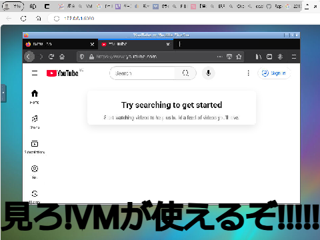The height and width of the screenshot is (240, 320).
Task: Open YouTube guide hamburger menu
Action: pyautogui.click(x=35, y=73)
